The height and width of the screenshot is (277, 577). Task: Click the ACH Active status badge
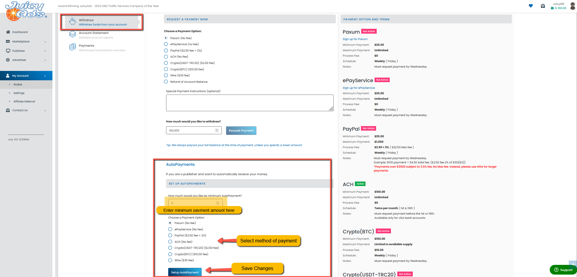tap(360, 184)
